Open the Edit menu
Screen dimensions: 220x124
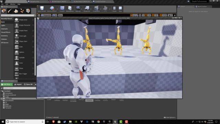(7, 4)
